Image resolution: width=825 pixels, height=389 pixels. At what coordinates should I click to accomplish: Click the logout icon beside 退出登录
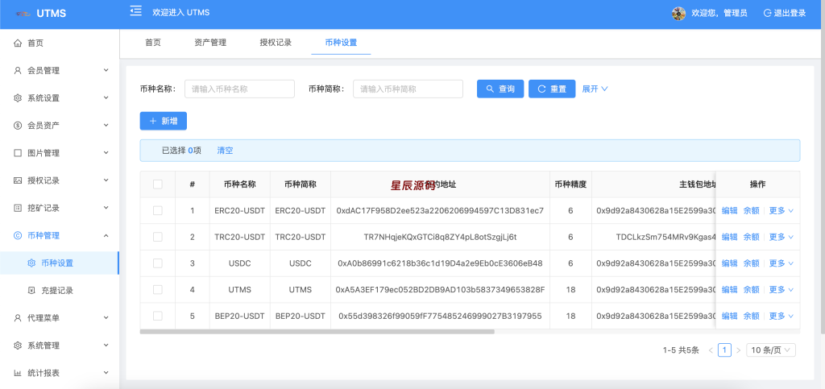[767, 13]
